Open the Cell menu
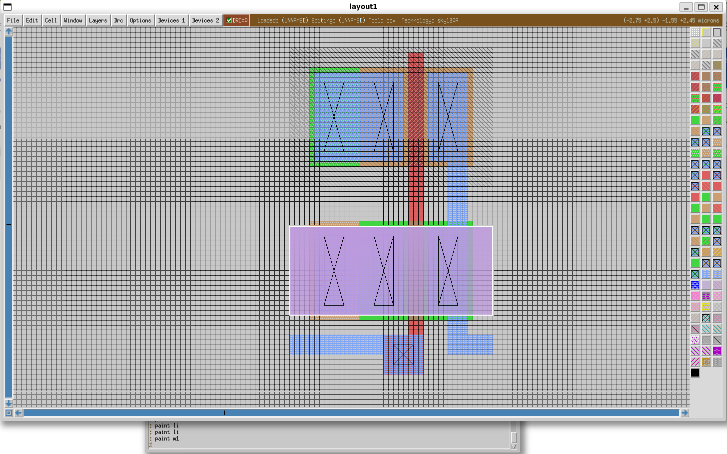 (x=51, y=20)
